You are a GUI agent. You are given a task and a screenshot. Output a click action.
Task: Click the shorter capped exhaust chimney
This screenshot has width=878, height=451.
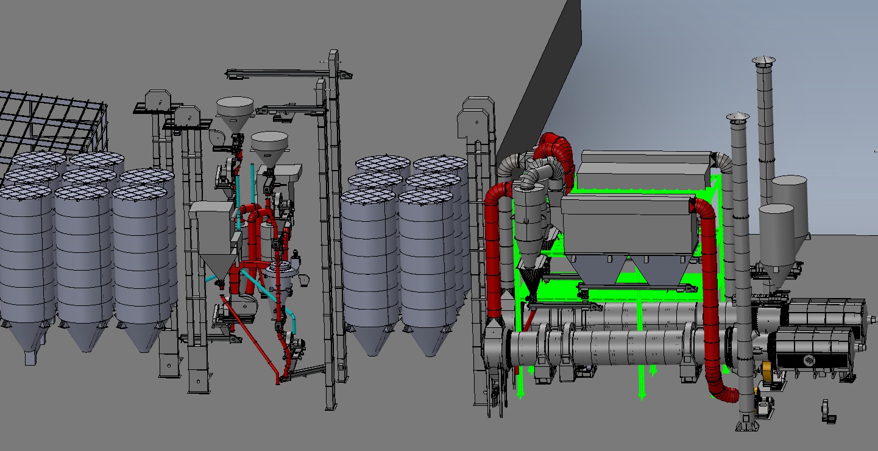[x=740, y=244]
